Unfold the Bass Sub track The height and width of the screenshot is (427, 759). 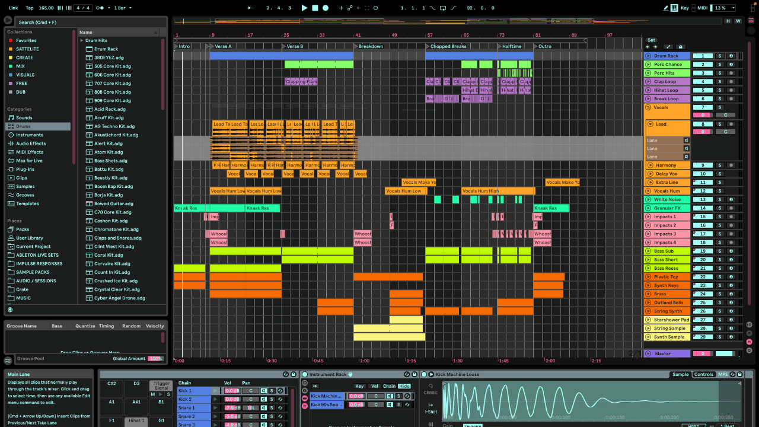tap(648, 251)
